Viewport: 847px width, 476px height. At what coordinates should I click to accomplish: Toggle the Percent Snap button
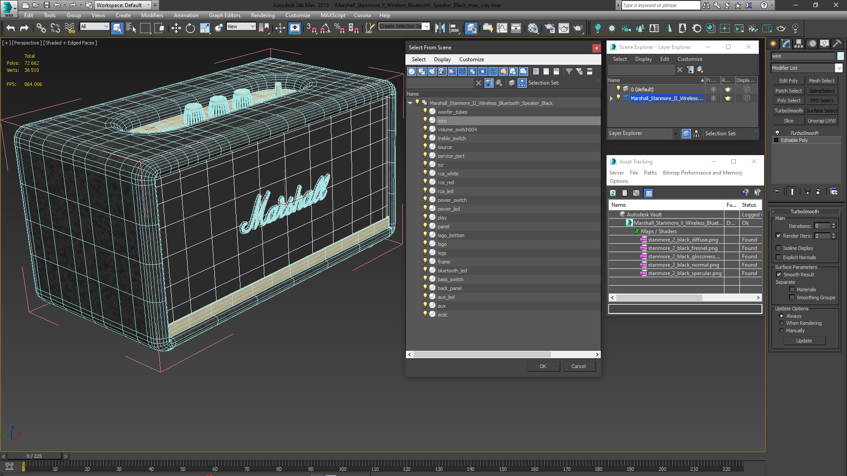[x=339, y=28]
